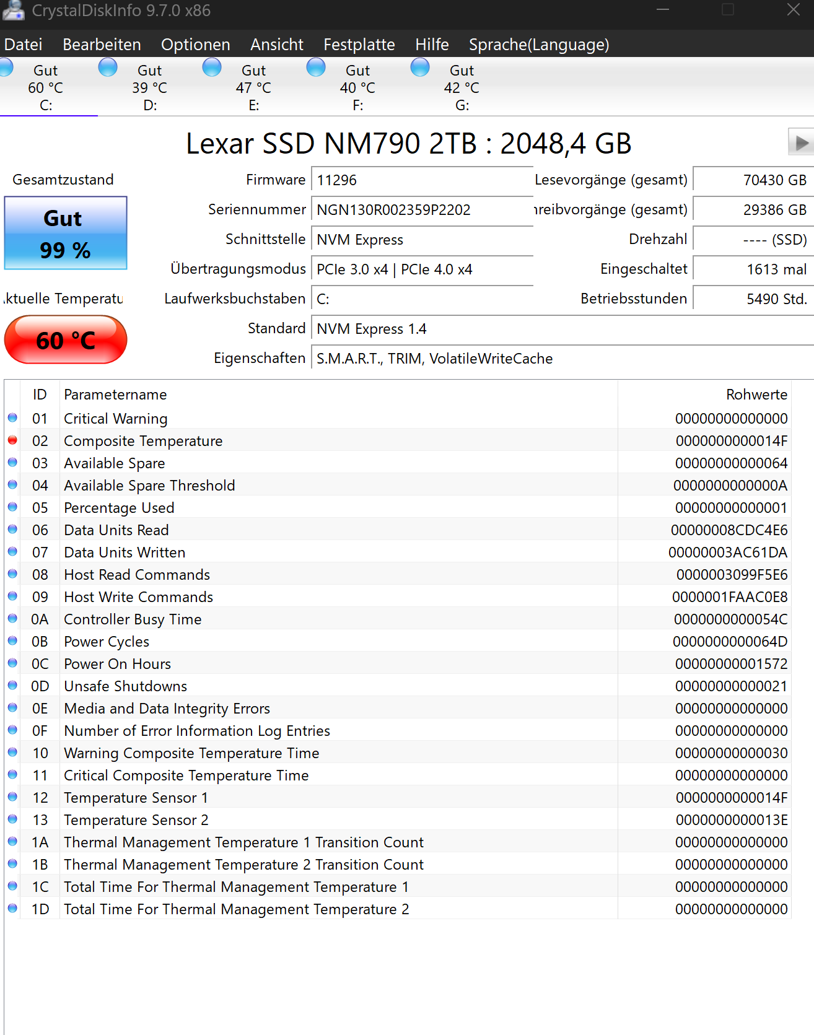This screenshot has width=814, height=1035.
Task: Select the Firmware field value 11296
Action: click(422, 180)
